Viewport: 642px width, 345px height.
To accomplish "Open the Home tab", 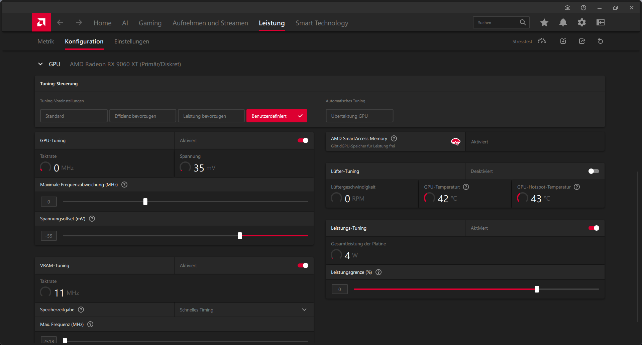I will coord(103,23).
